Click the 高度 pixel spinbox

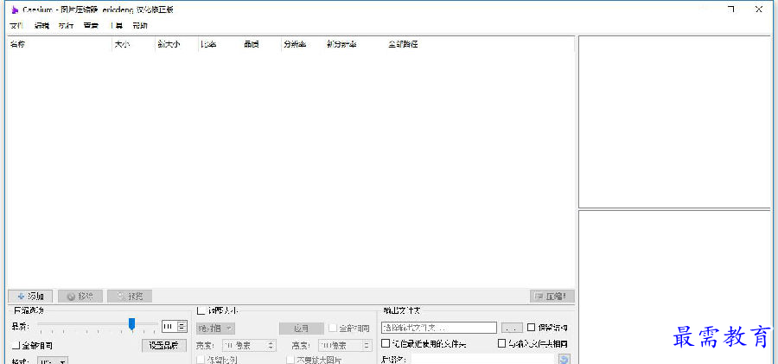coord(345,345)
